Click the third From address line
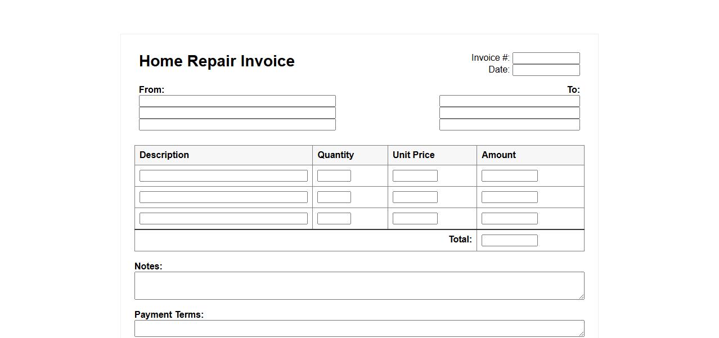 click(x=237, y=125)
